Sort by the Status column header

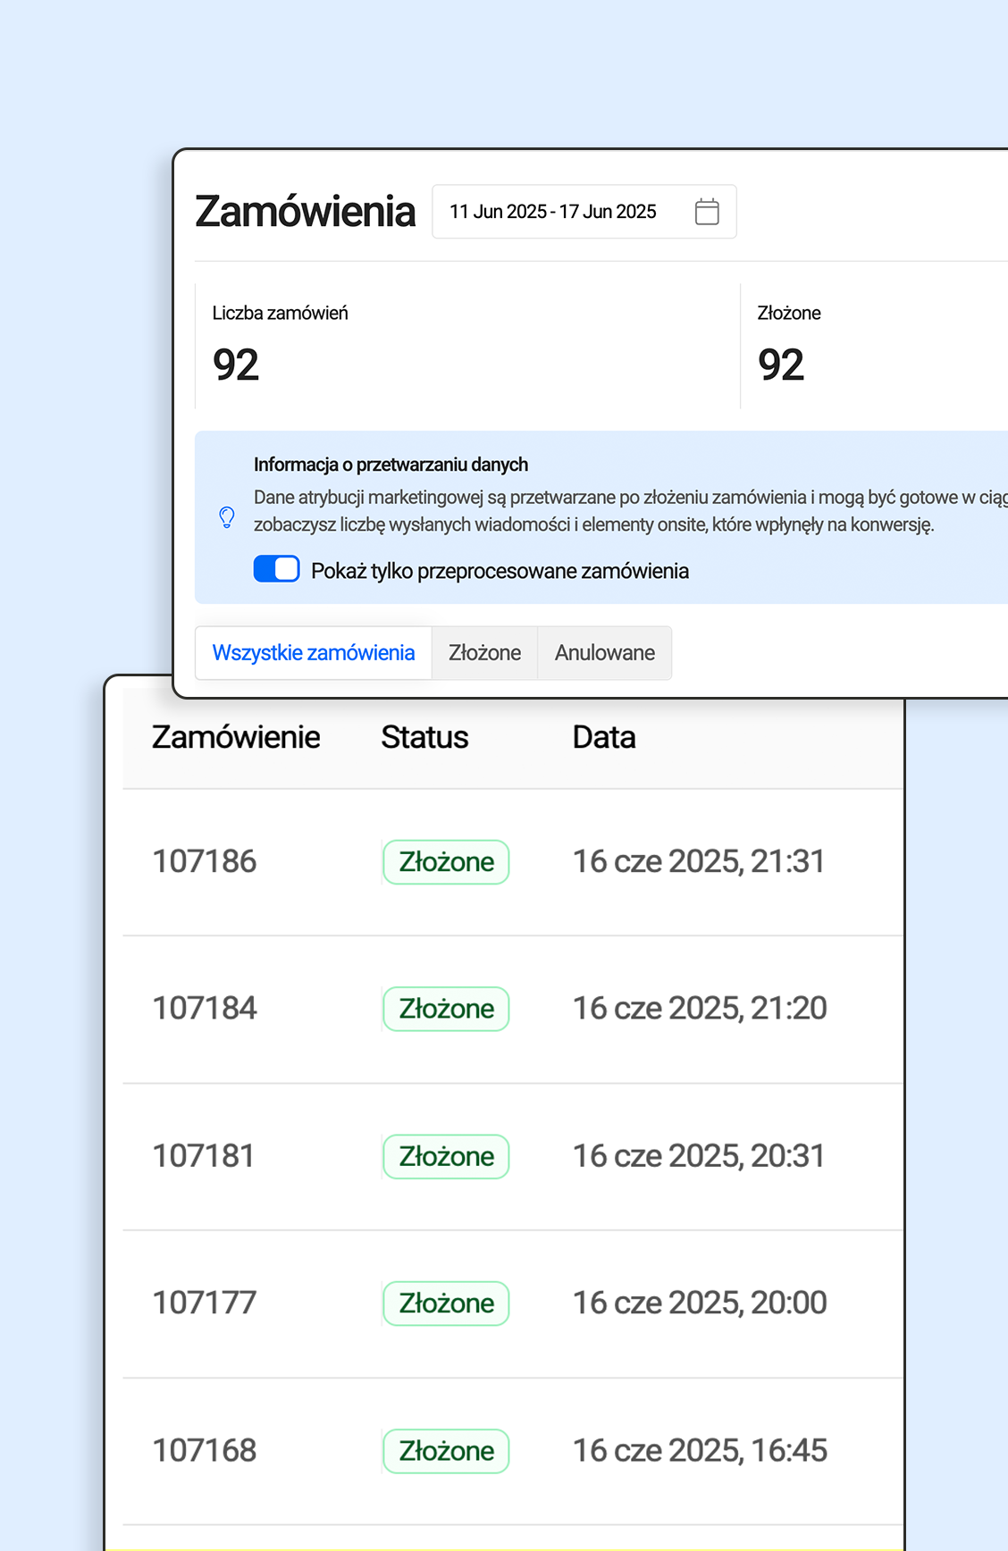tap(424, 736)
